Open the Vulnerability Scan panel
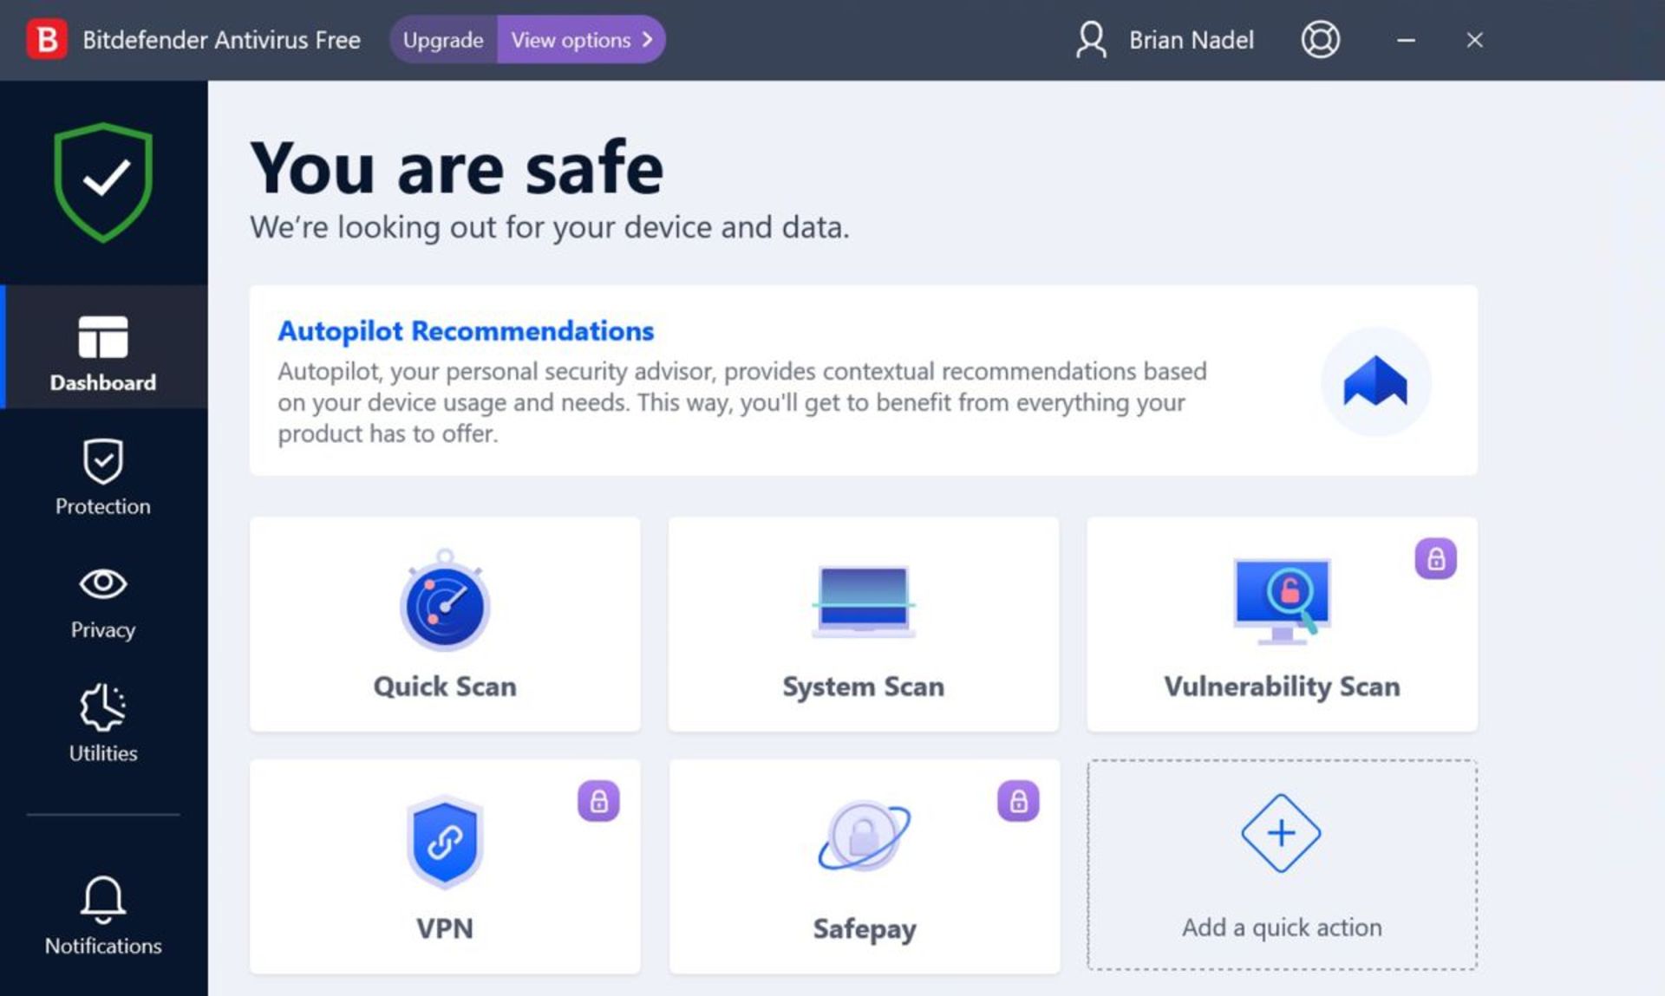 1282,622
